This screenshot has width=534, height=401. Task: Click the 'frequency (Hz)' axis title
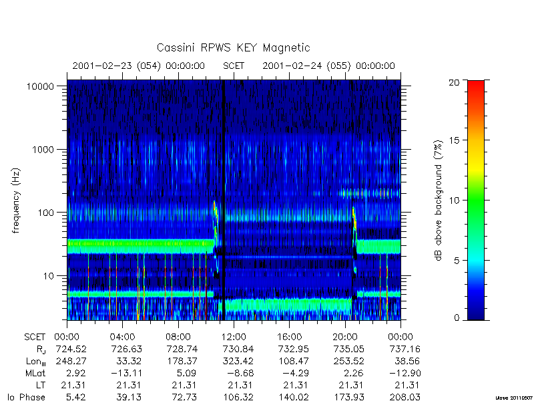click(x=15, y=200)
